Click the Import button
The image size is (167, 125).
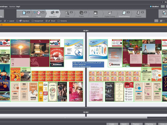pos(124,124)
